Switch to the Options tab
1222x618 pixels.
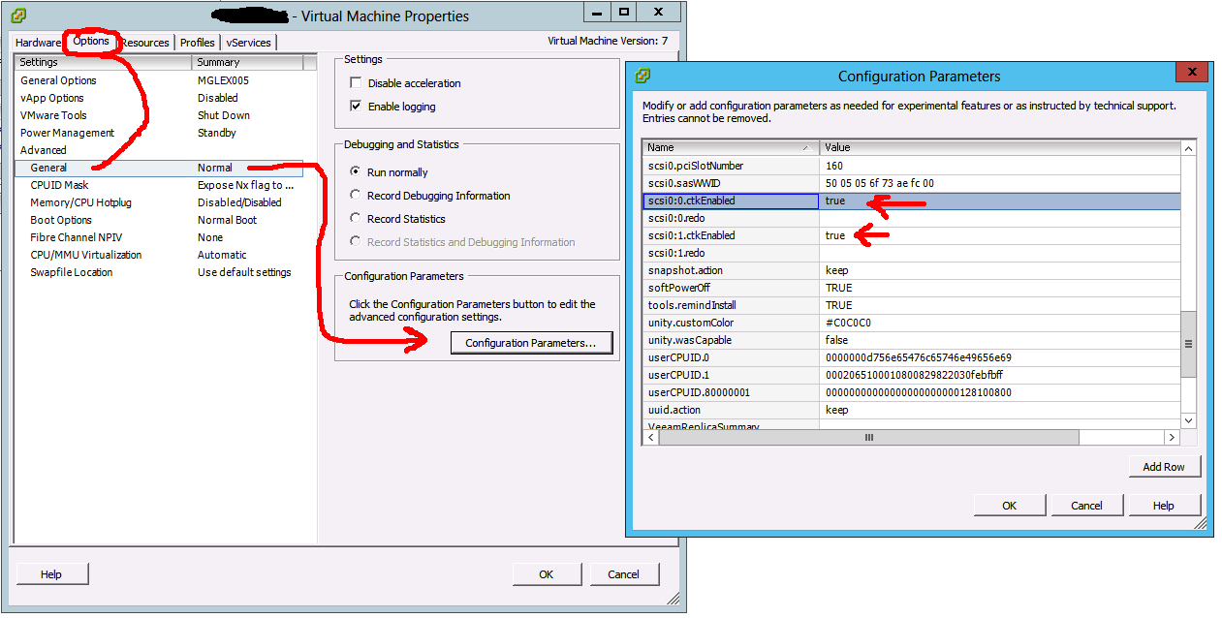pos(91,41)
